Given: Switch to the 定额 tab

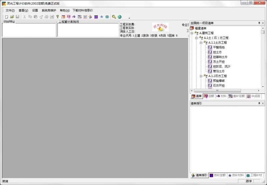Looking at the screenshot, I should coord(209,96).
